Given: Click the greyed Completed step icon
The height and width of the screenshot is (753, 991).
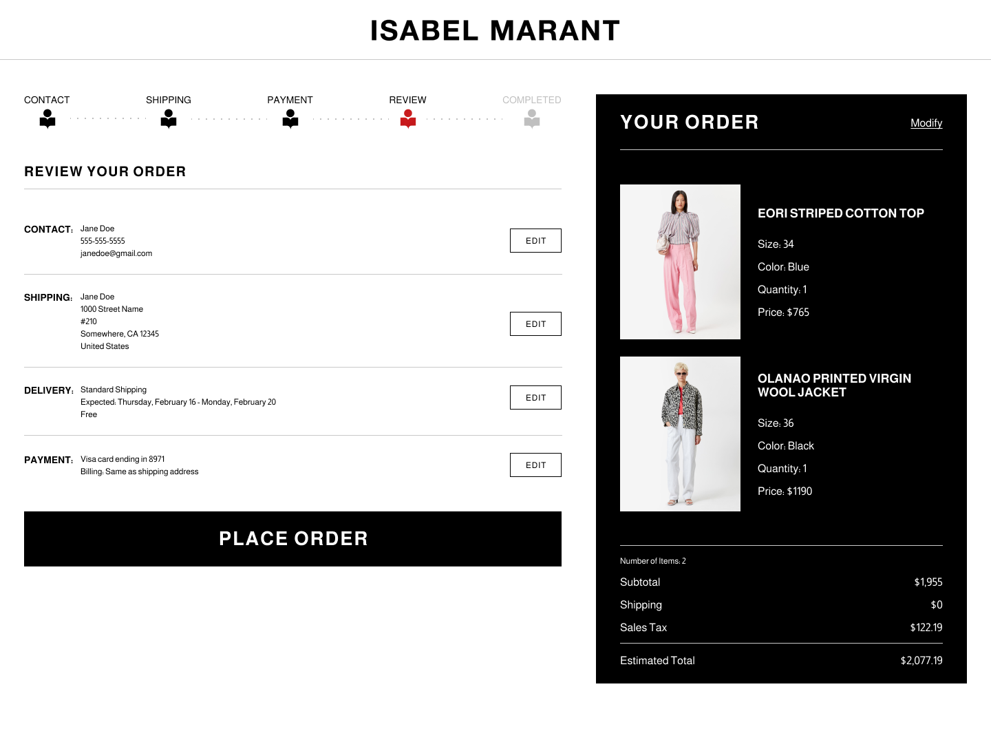Looking at the screenshot, I should 532,119.
